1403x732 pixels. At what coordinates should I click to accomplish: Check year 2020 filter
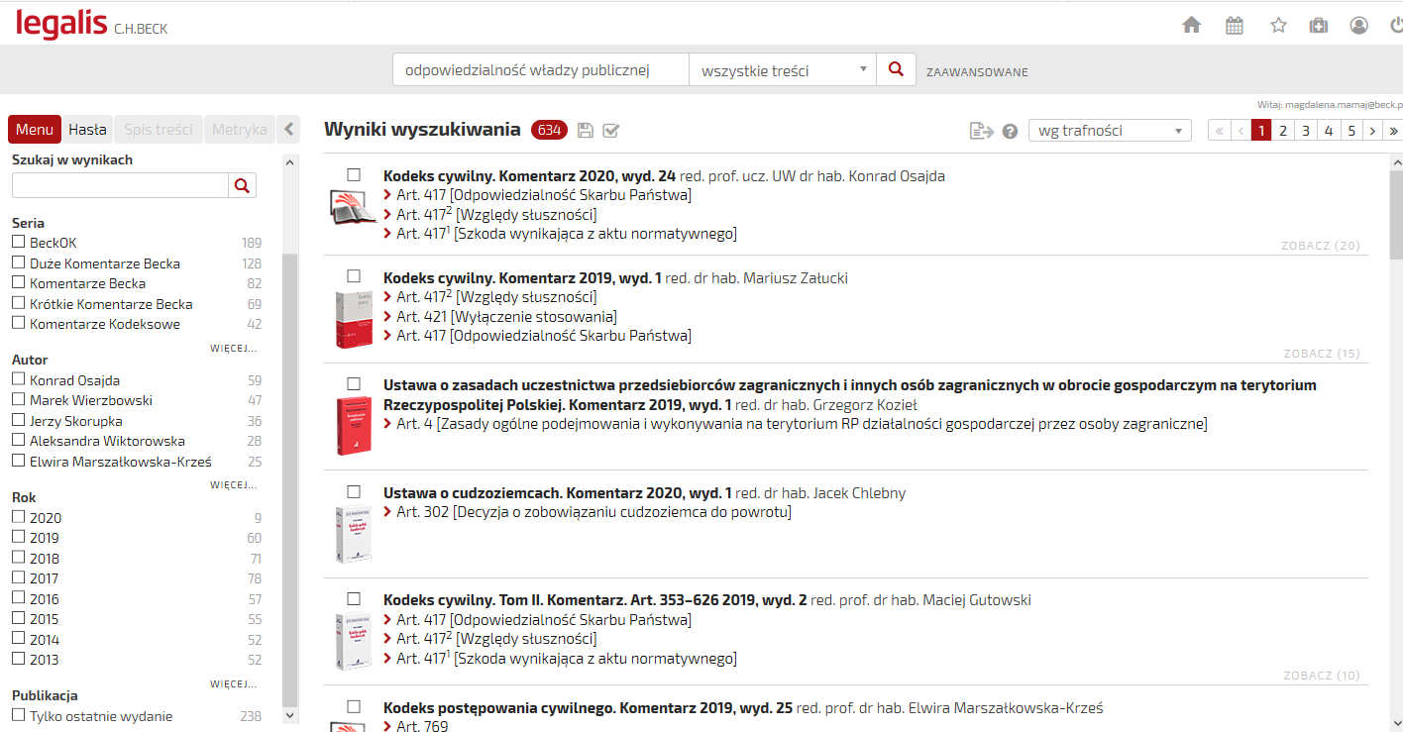(18, 517)
